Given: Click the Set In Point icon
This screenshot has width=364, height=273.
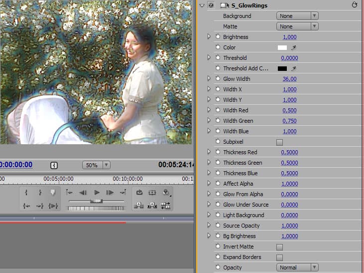Looking at the screenshot, I should [26, 192].
